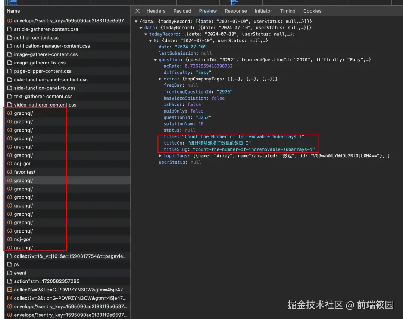This screenshot has width=403, height=319.
Task: Click the JSON icon beside favorites/
Action: click(9, 172)
